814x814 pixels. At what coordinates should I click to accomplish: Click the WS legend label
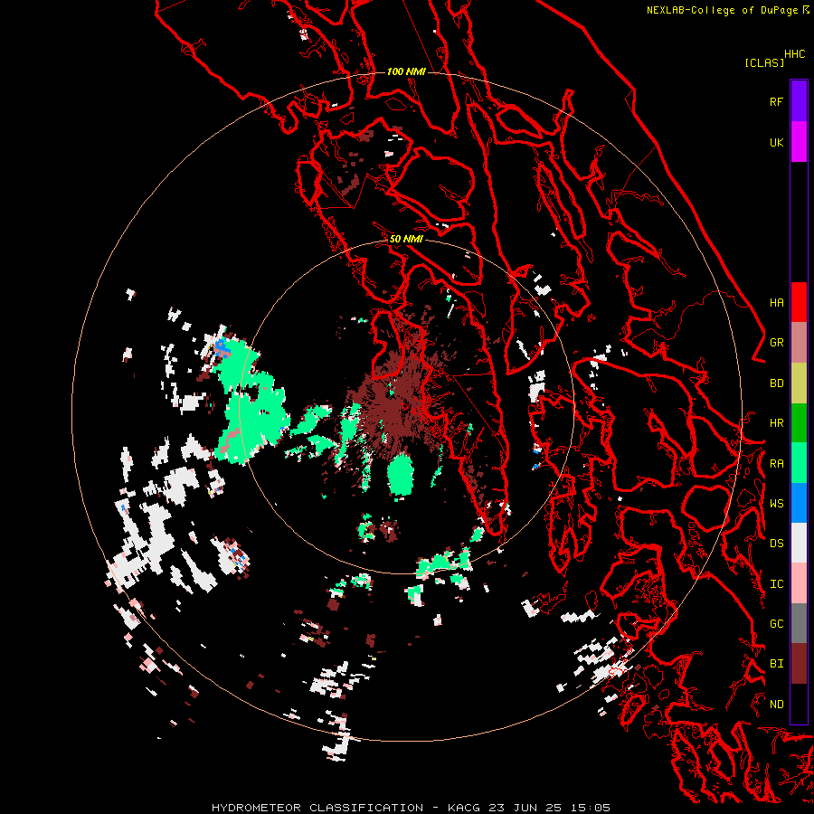pyautogui.click(x=776, y=504)
